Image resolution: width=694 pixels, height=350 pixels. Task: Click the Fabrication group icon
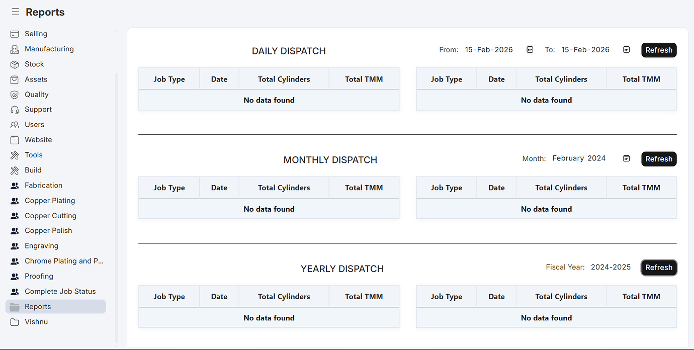15,186
